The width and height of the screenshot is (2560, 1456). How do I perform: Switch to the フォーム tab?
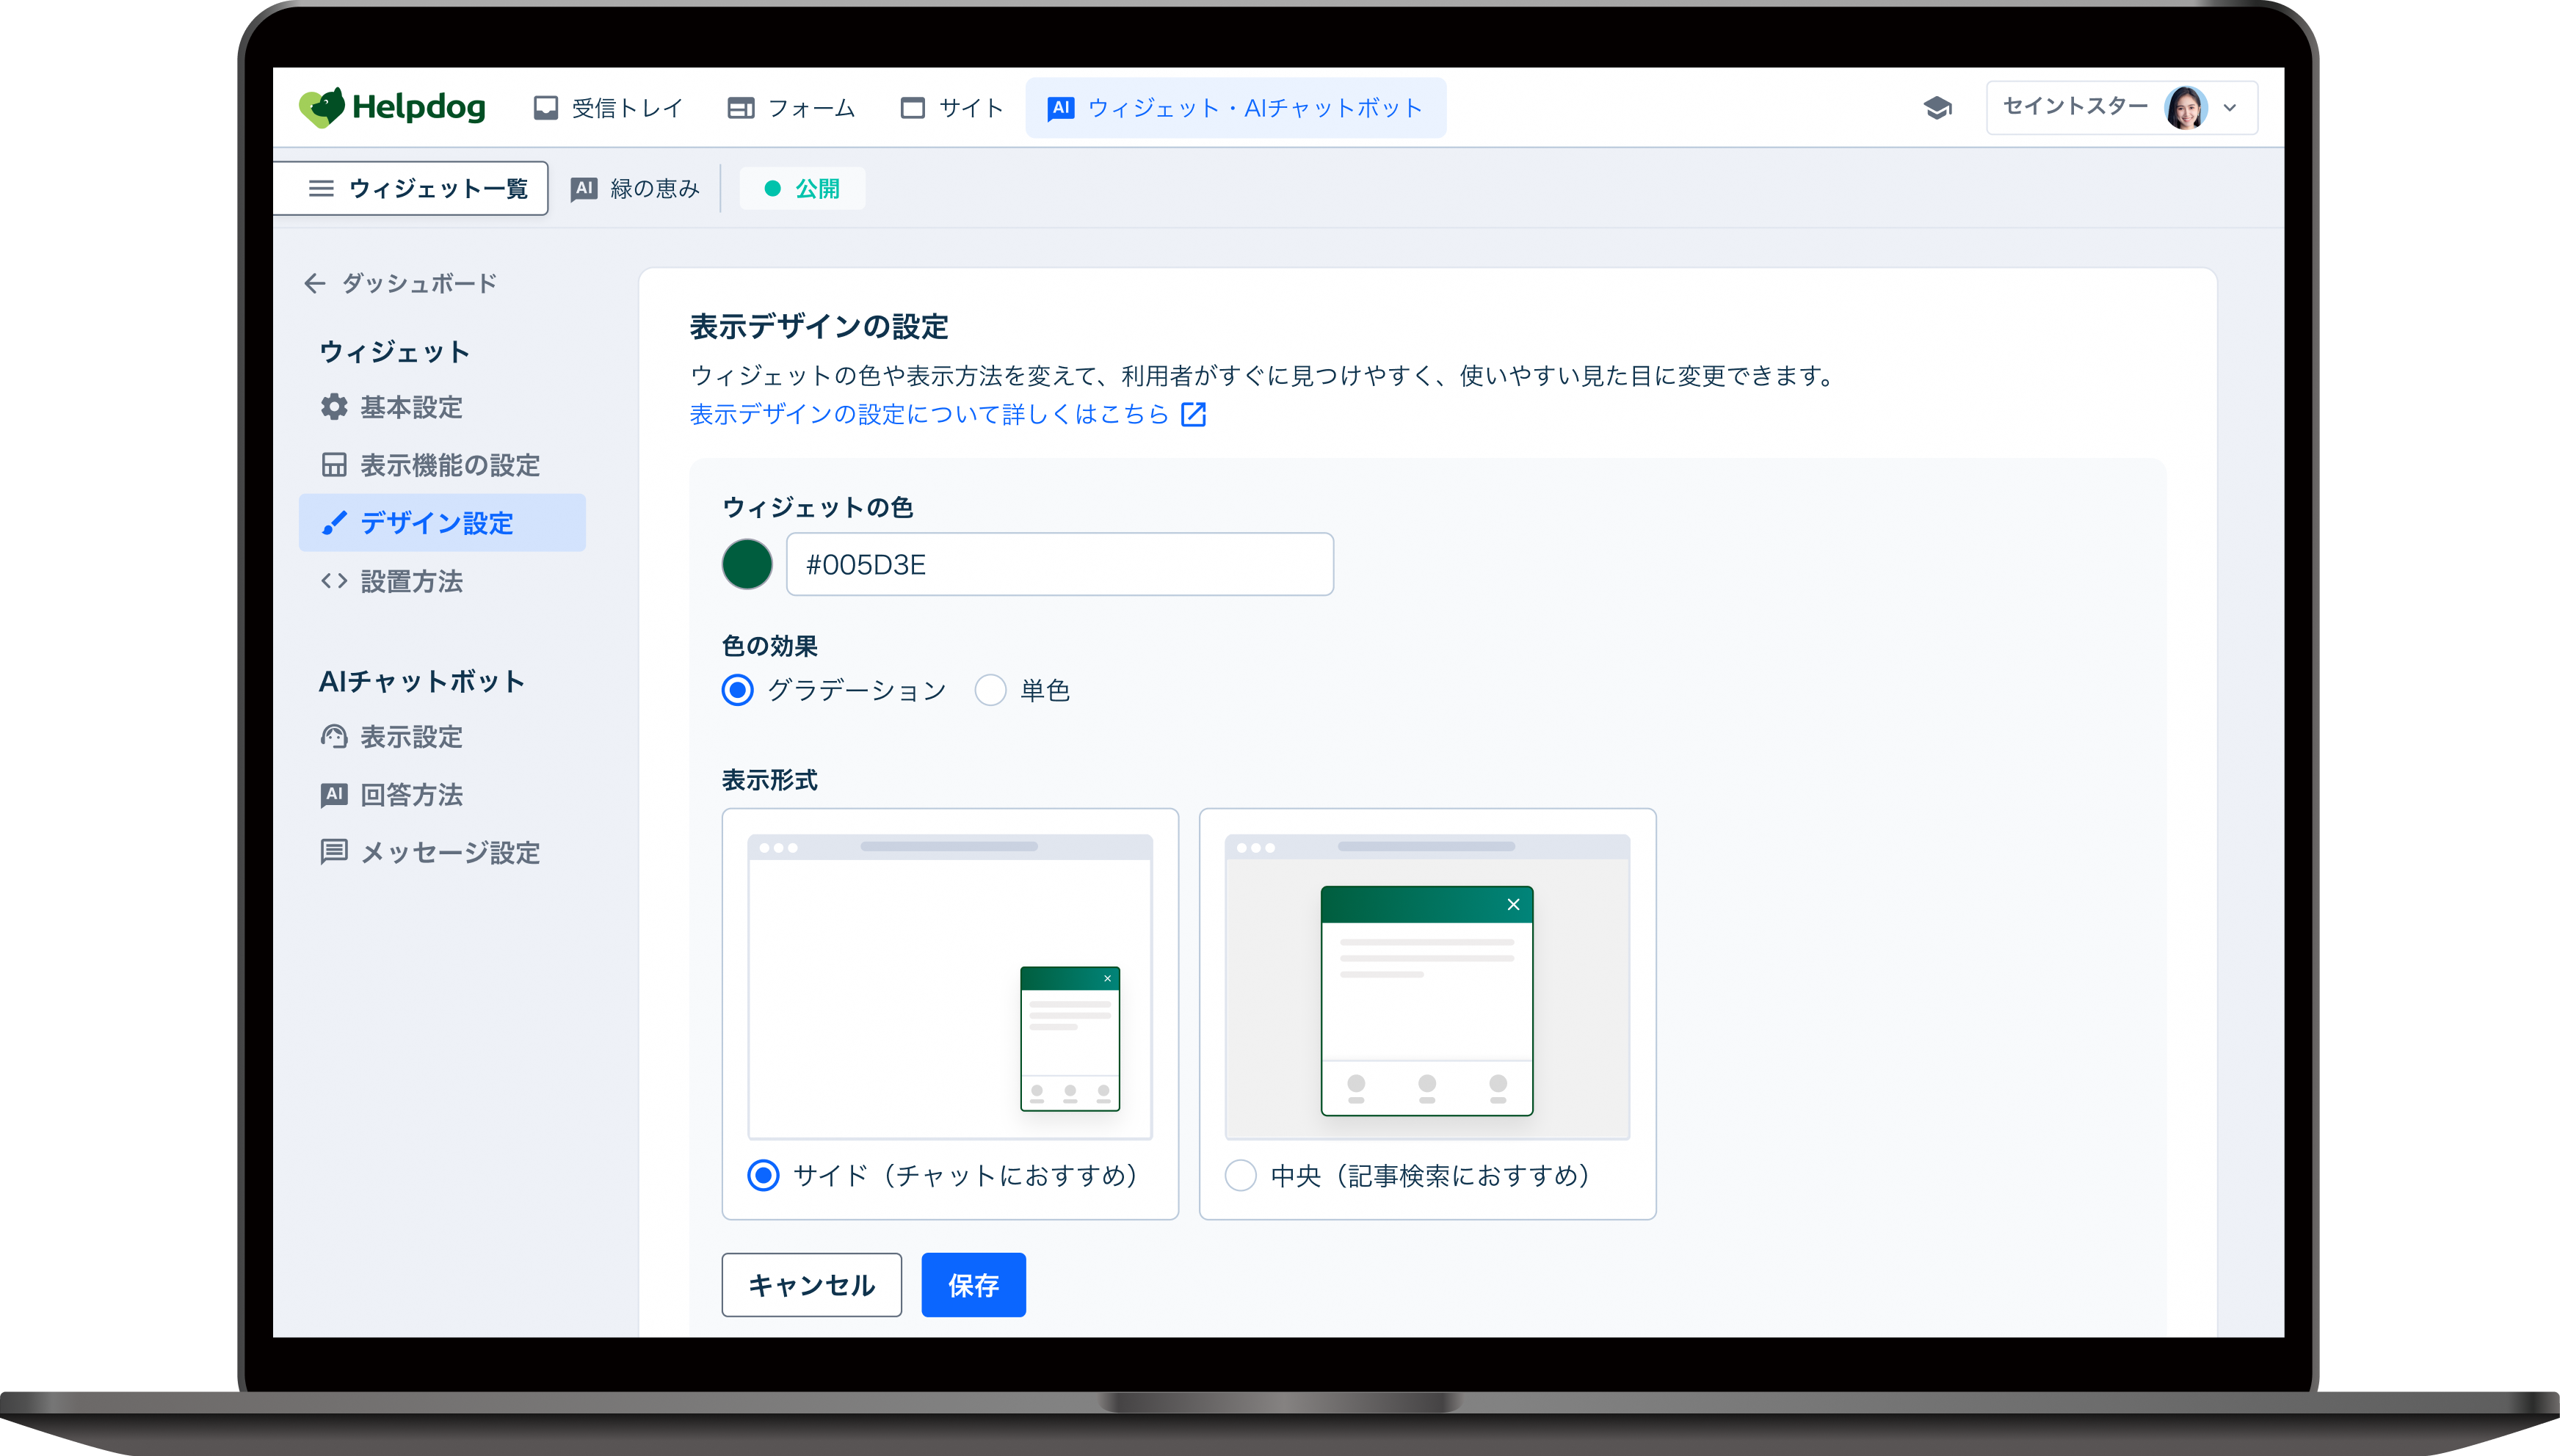pos(791,108)
